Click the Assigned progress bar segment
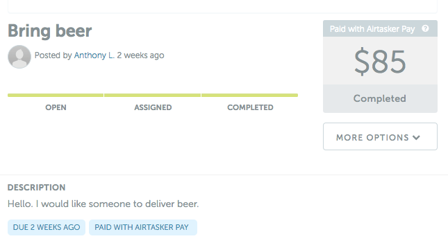The image size is (448, 250). point(152,96)
